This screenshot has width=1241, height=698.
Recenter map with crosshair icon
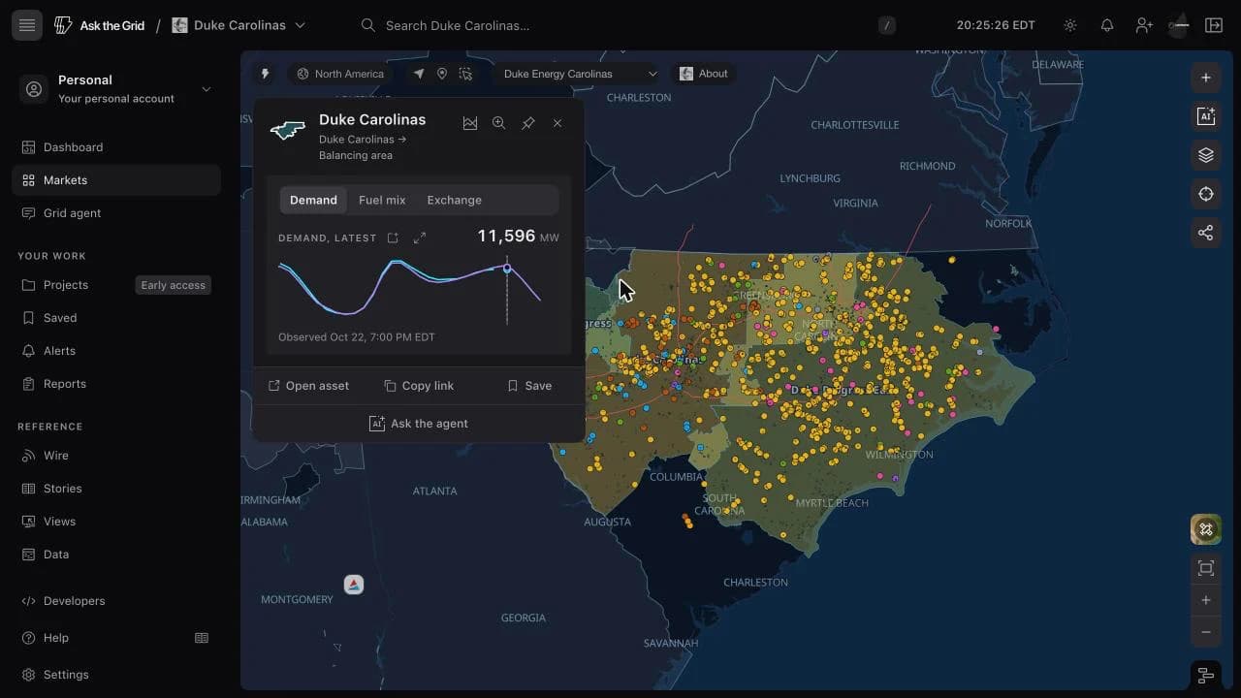coord(1206,194)
